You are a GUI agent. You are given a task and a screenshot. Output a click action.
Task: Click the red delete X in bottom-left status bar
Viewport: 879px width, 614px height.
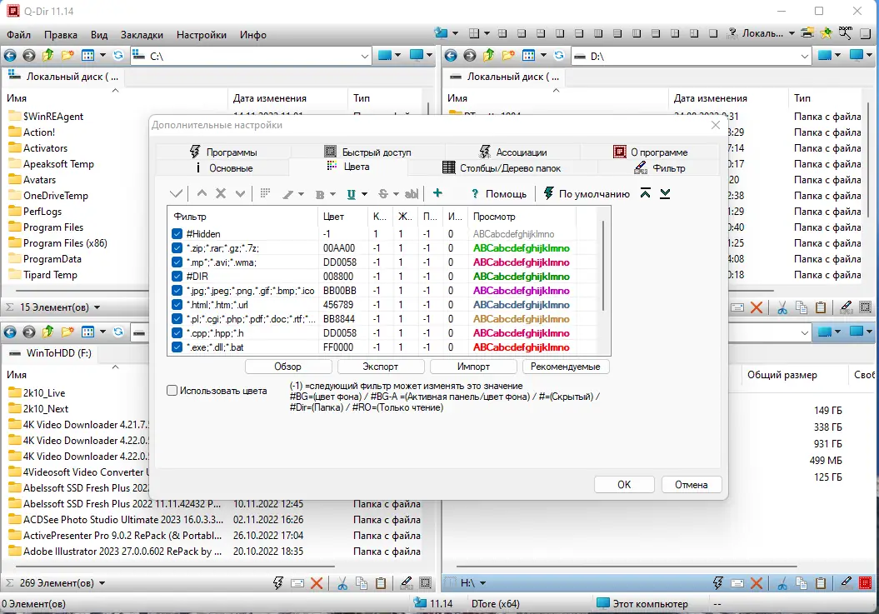pos(316,583)
